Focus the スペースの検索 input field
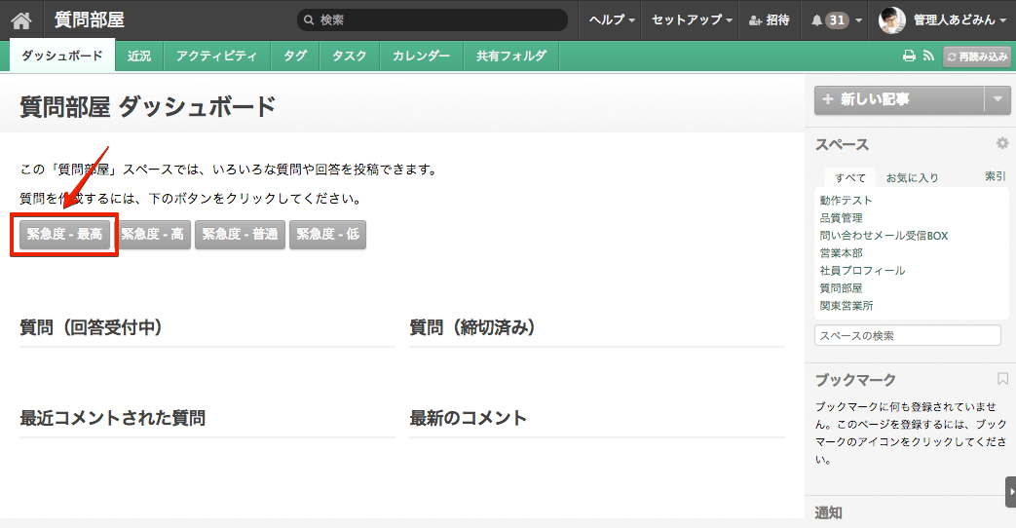This screenshot has height=528, width=1016. click(x=907, y=335)
